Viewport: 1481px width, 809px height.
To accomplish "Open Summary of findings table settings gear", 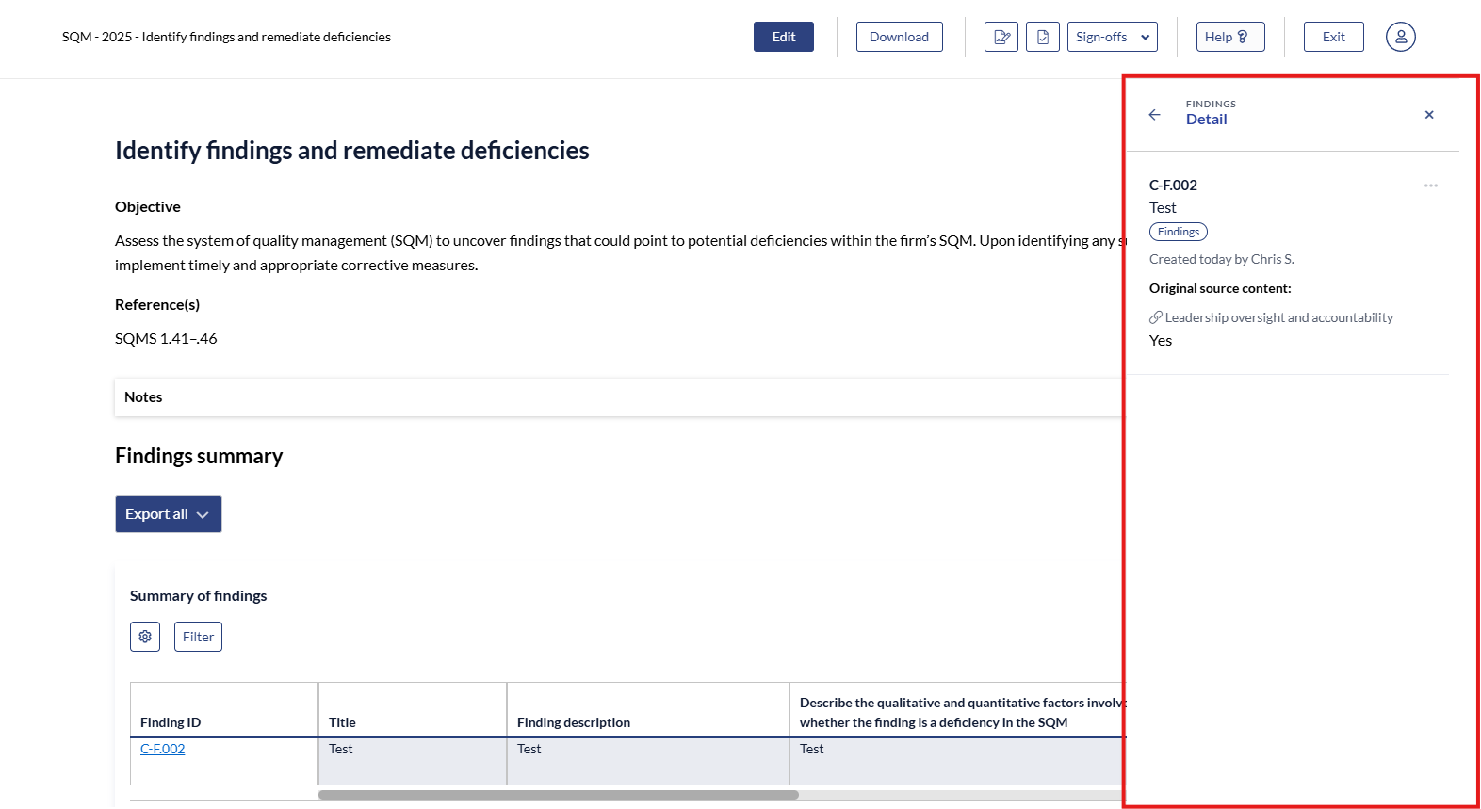I will [x=145, y=637].
